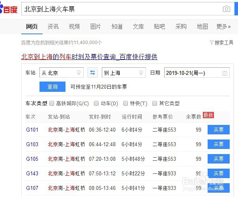This screenshot has width=238, height=197.
Task: Click arrival station field 到 上海
Action: point(124,72)
